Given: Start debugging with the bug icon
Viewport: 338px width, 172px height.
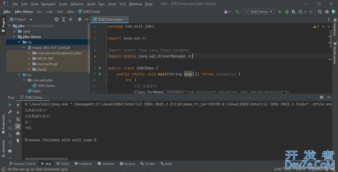Looking at the screenshot, I should [287, 12].
